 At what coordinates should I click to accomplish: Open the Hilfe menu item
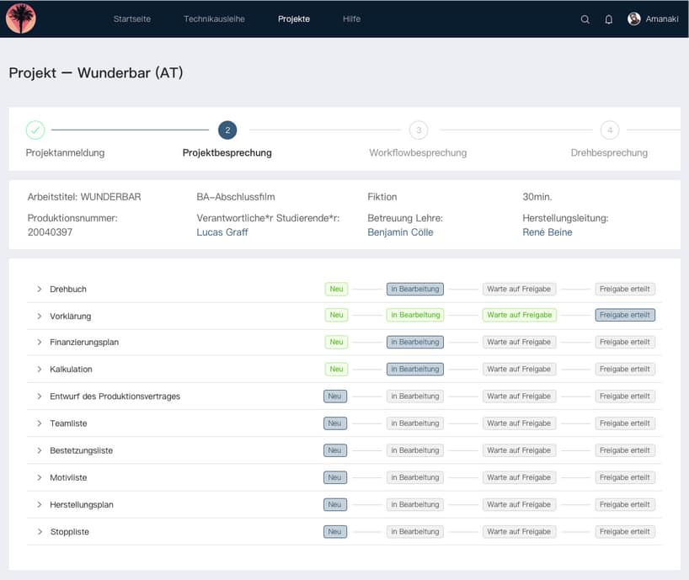351,19
